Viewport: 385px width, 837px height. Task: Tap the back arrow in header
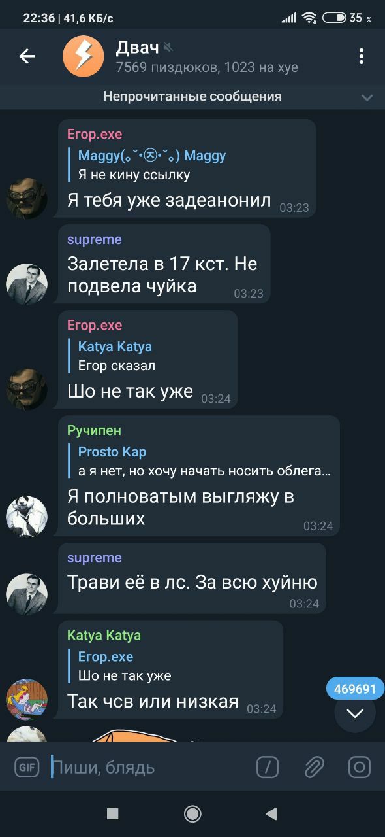[x=27, y=57]
